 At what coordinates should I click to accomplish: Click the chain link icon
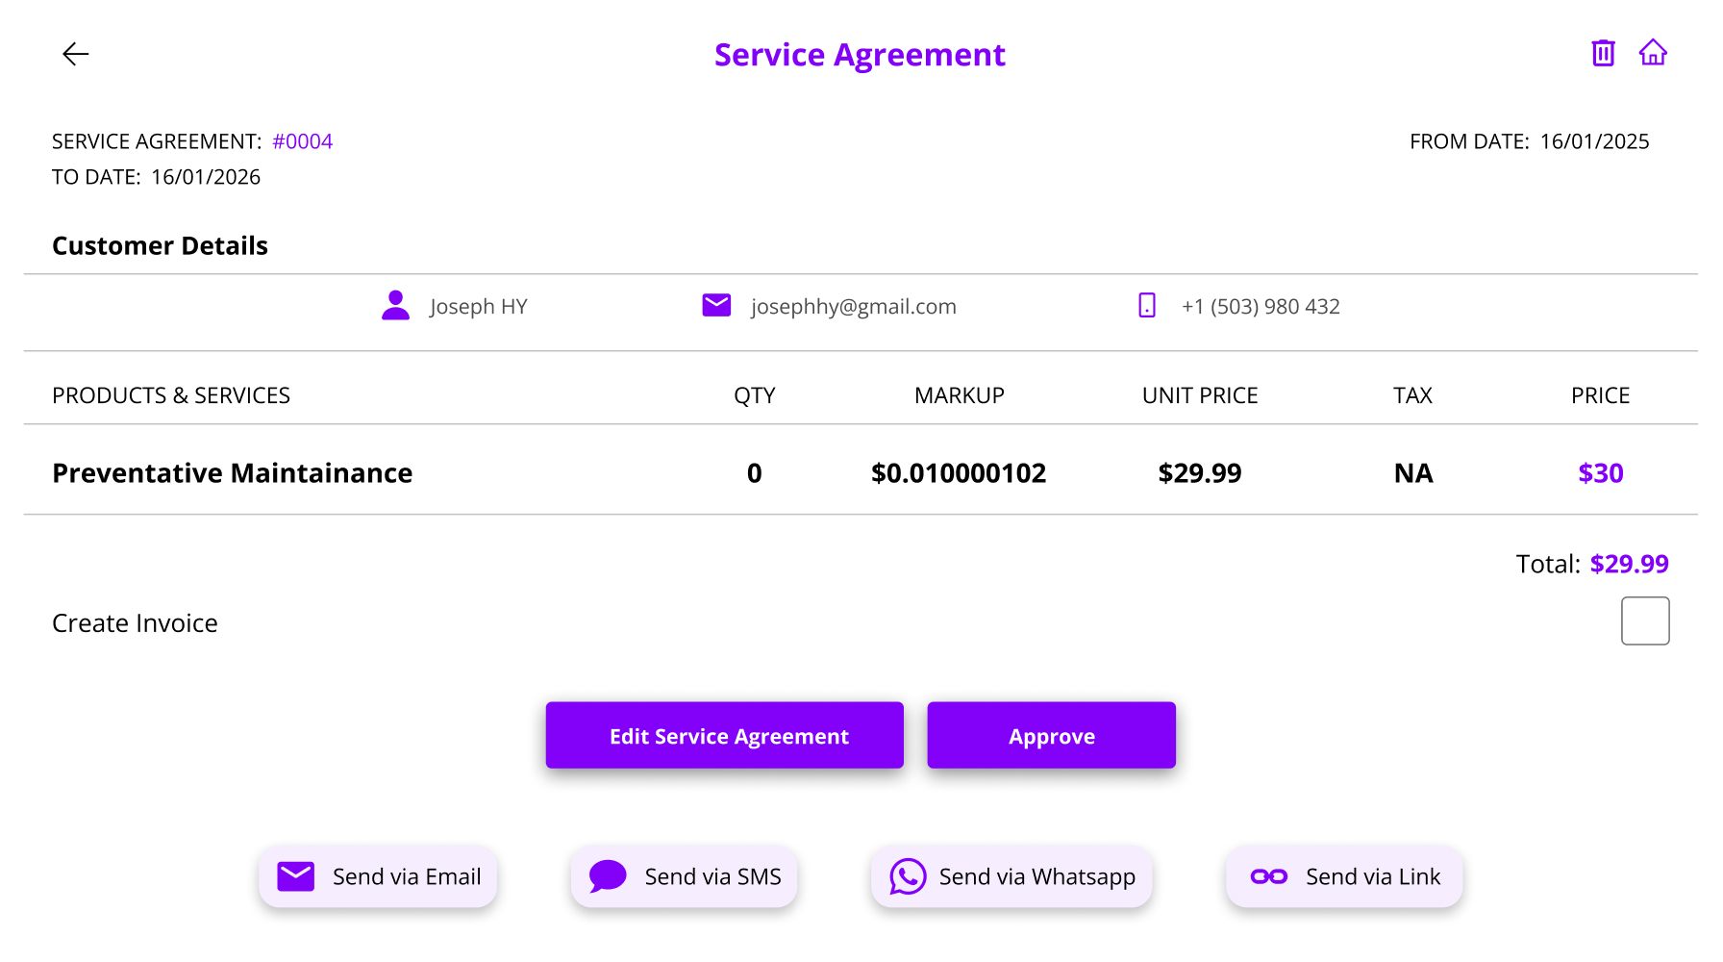coord(1268,876)
